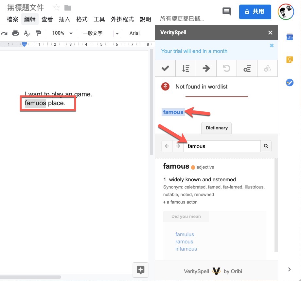Dismiss the trial notice banner
This screenshot has width=301, height=281.
[272, 45]
